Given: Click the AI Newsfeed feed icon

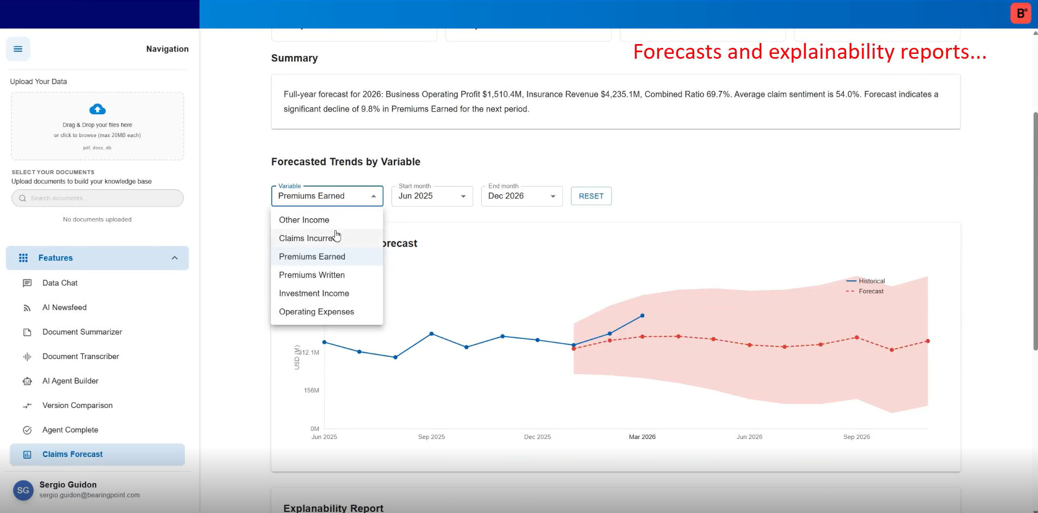Looking at the screenshot, I should tap(27, 308).
